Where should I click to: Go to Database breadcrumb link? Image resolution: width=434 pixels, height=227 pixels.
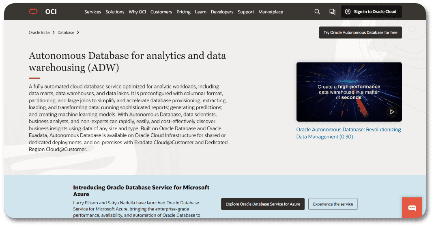coord(66,32)
